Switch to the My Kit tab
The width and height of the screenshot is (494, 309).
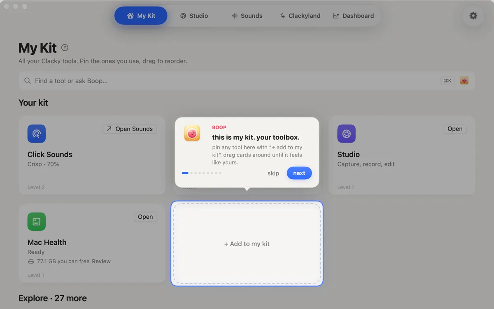tap(141, 16)
